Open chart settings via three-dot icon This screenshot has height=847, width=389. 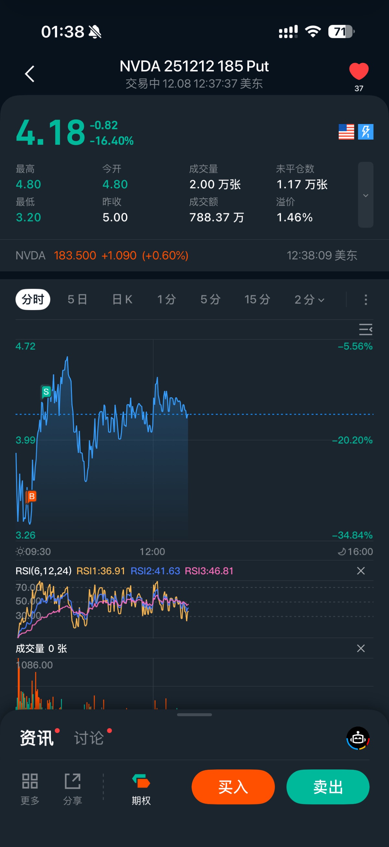click(366, 300)
